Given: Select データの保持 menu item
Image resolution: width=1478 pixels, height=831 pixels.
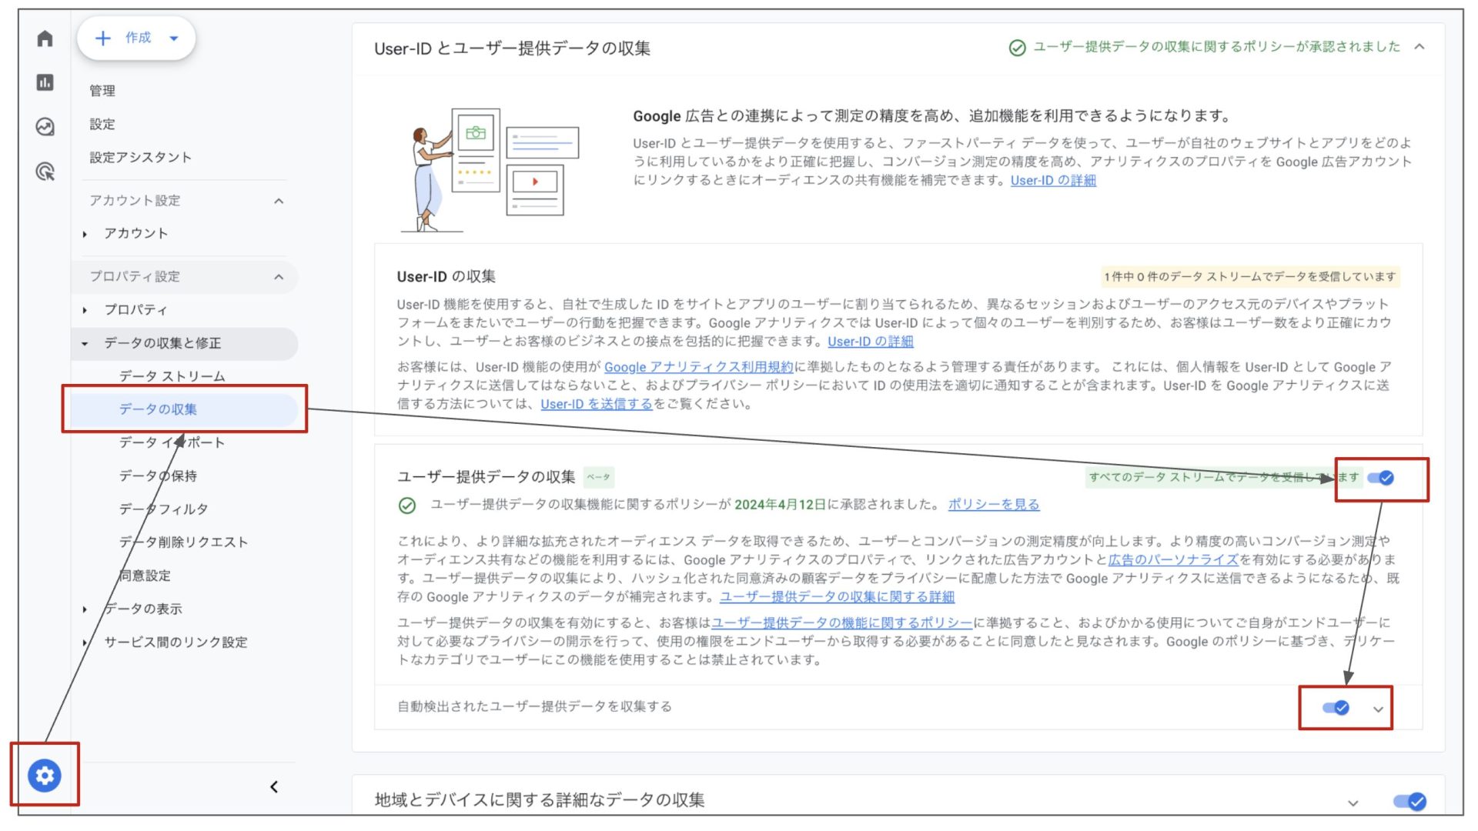Looking at the screenshot, I should tap(158, 476).
